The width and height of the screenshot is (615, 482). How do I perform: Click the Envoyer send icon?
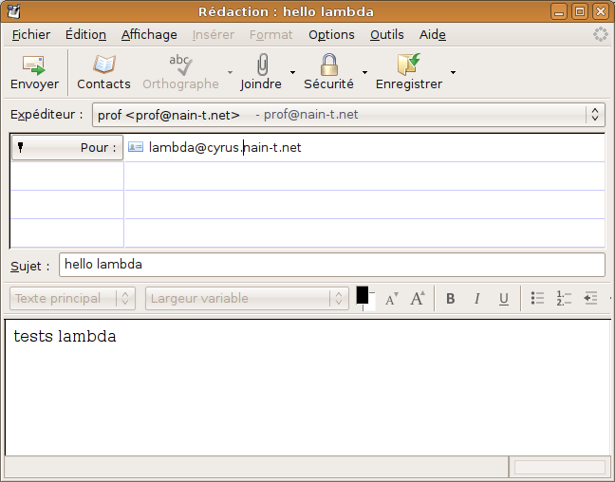[x=34, y=65]
